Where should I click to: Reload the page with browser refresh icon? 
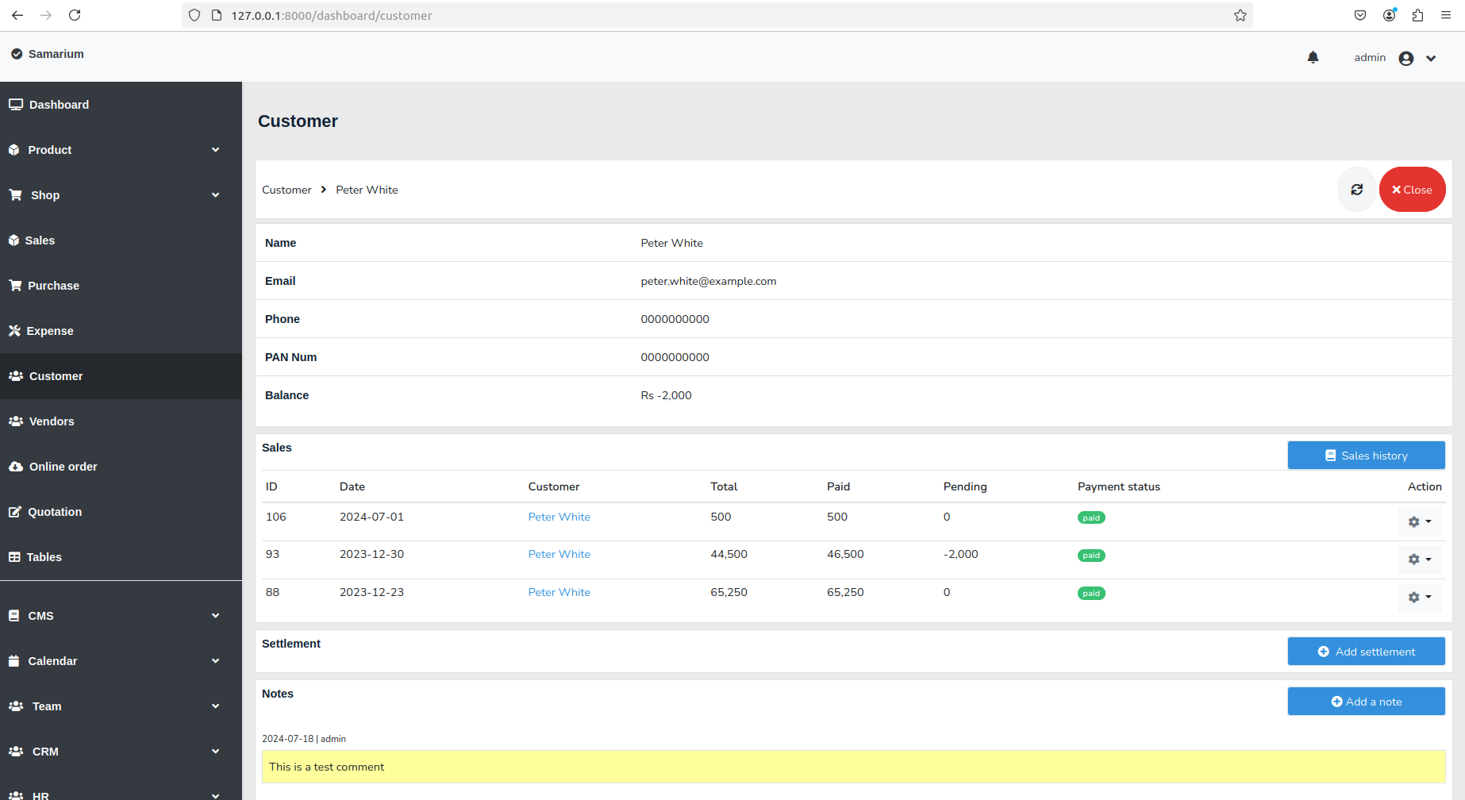click(x=75, y=15)
